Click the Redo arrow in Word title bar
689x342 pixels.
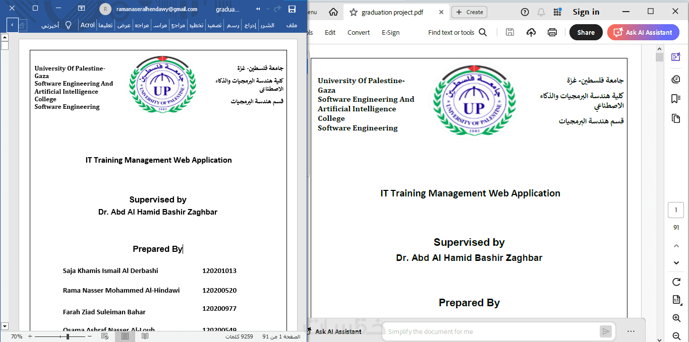277,9
